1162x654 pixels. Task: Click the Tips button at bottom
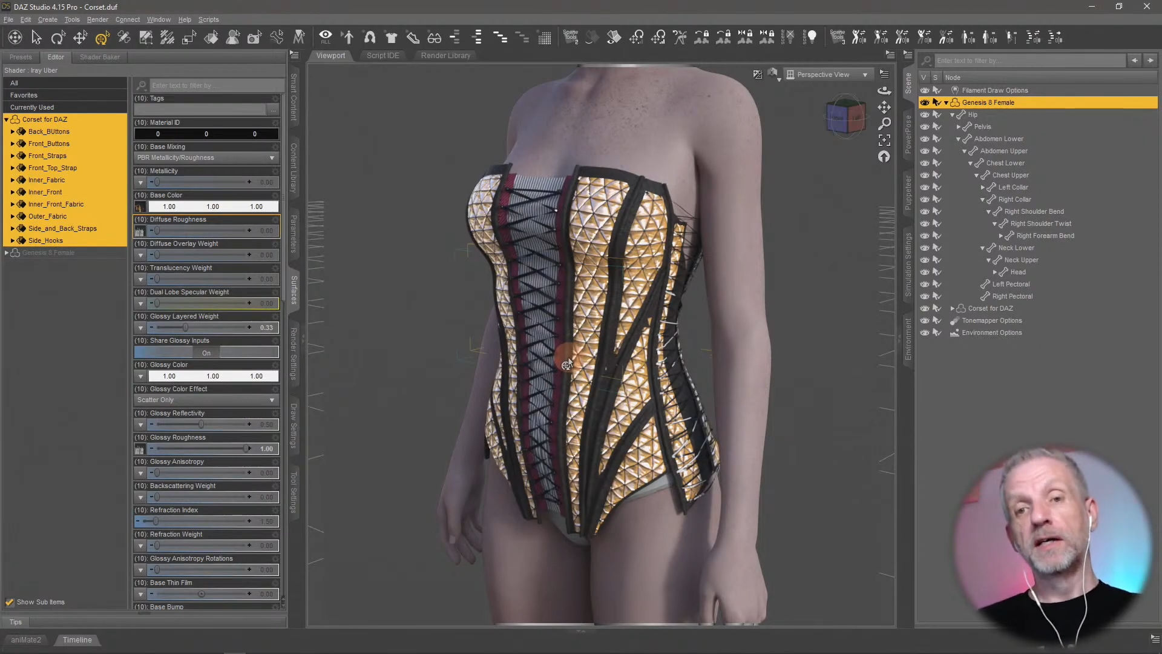(16, 622)
